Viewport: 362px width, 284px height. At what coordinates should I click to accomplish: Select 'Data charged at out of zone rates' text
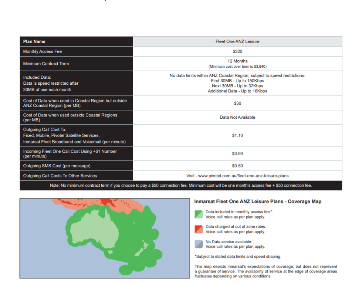pyautogui.click(x=236, y=227)
